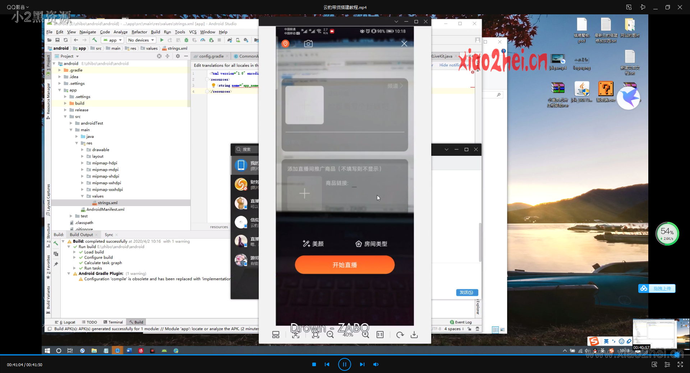The height and width of the screenshot is (373, 690).
Task: Click the camera switch icon in phone preview
Action: [x=308, y=44]
